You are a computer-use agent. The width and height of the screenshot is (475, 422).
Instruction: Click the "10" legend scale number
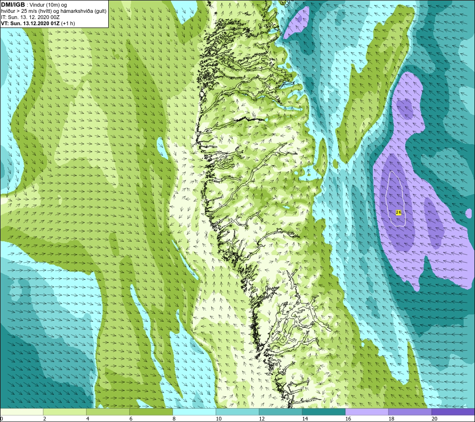pos(218,419)
